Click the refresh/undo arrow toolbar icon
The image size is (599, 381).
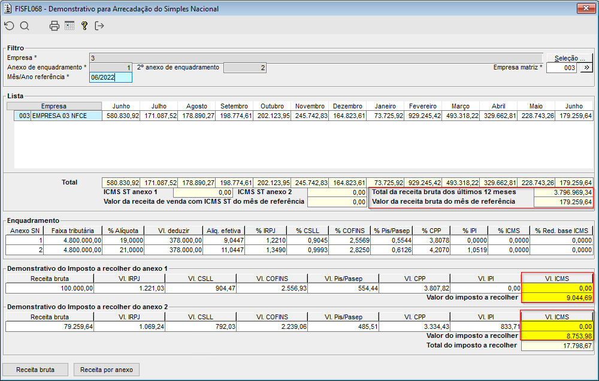pyautogui.click(x=9, y=26)
